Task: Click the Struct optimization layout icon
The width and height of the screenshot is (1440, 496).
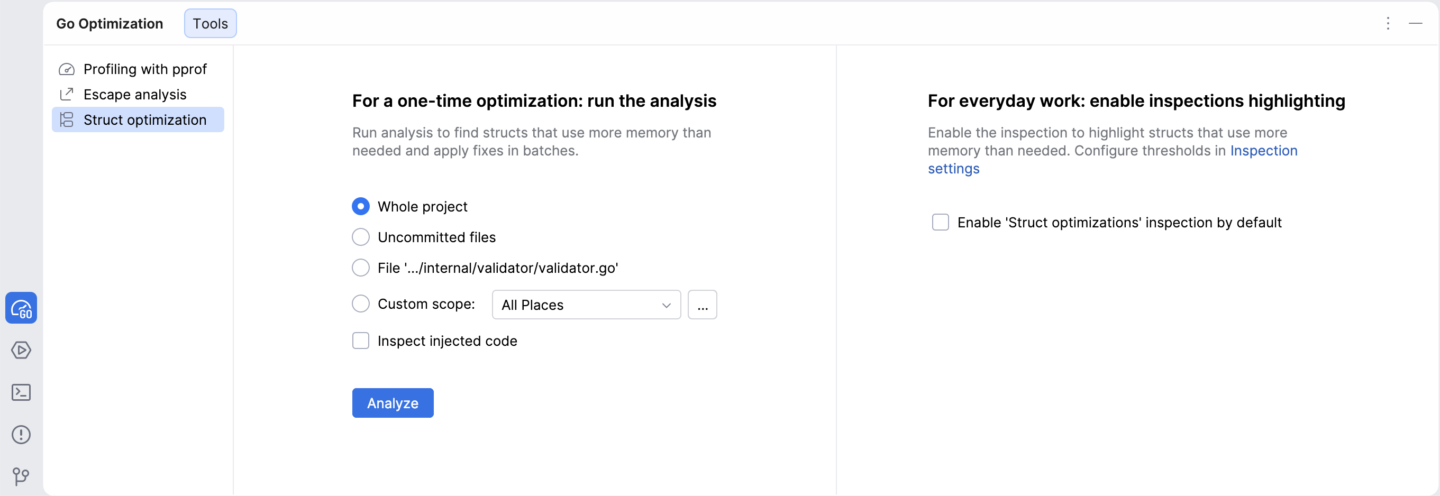Action: pos(67,120)
